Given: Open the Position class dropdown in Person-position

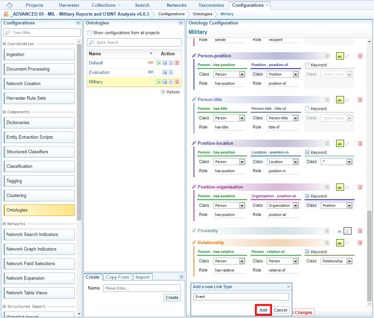Looking at the screenshot, I should click(295, 74).
